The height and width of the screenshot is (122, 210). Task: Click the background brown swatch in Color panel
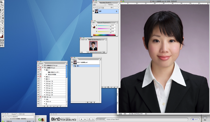(94, 27)
